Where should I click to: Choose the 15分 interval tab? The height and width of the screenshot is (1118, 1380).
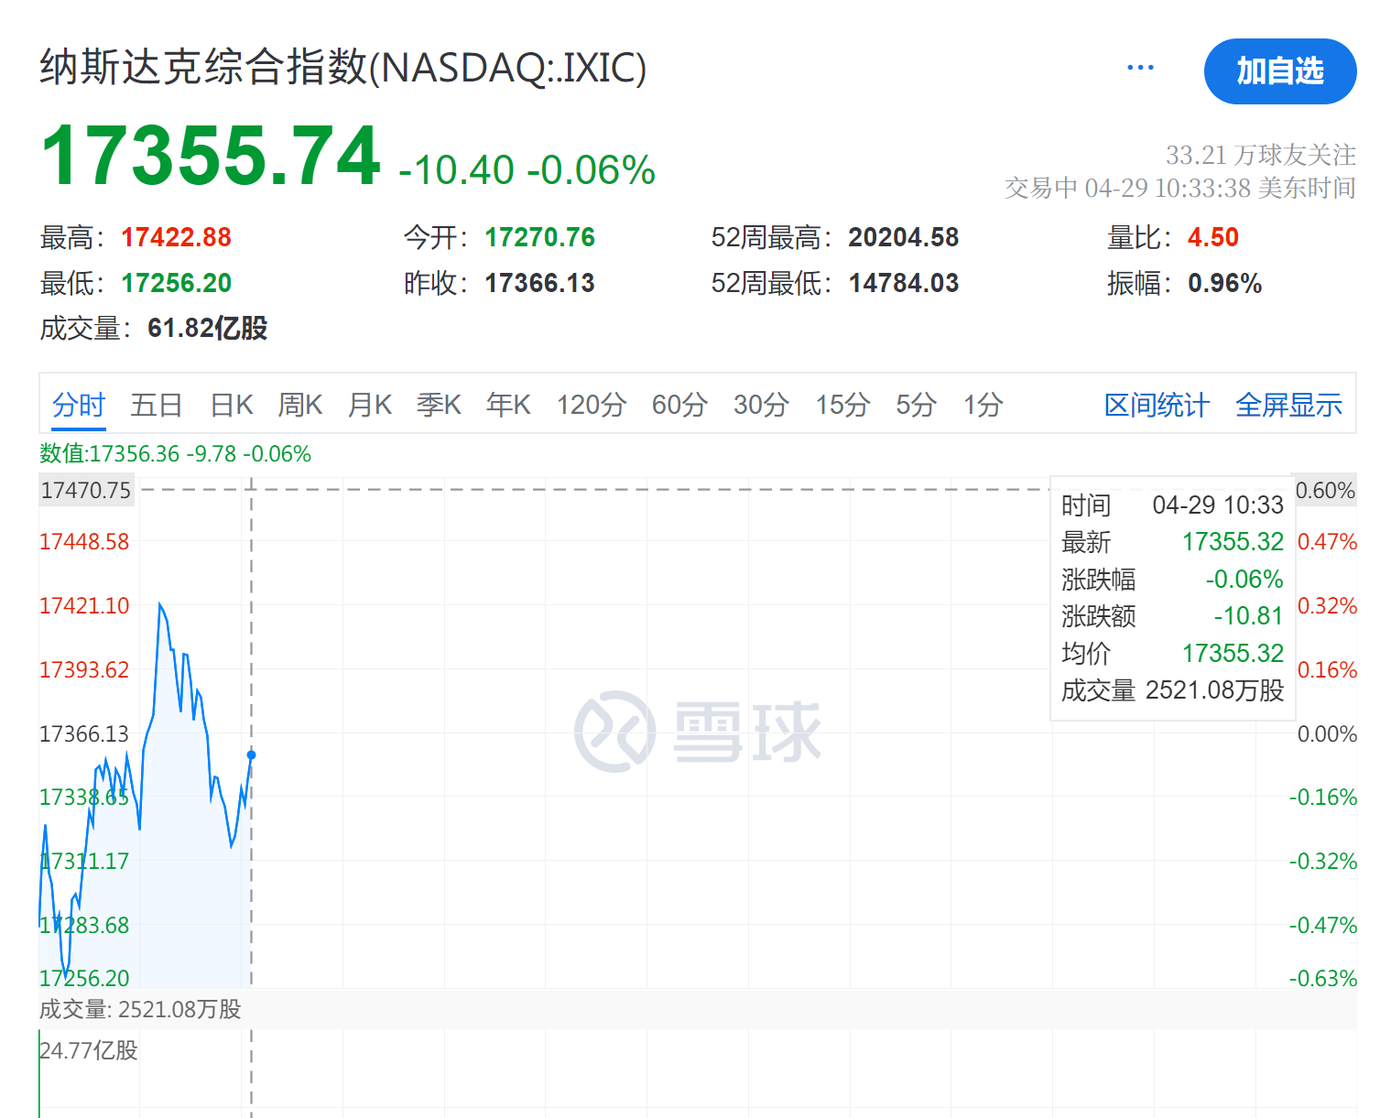point(842,405)
